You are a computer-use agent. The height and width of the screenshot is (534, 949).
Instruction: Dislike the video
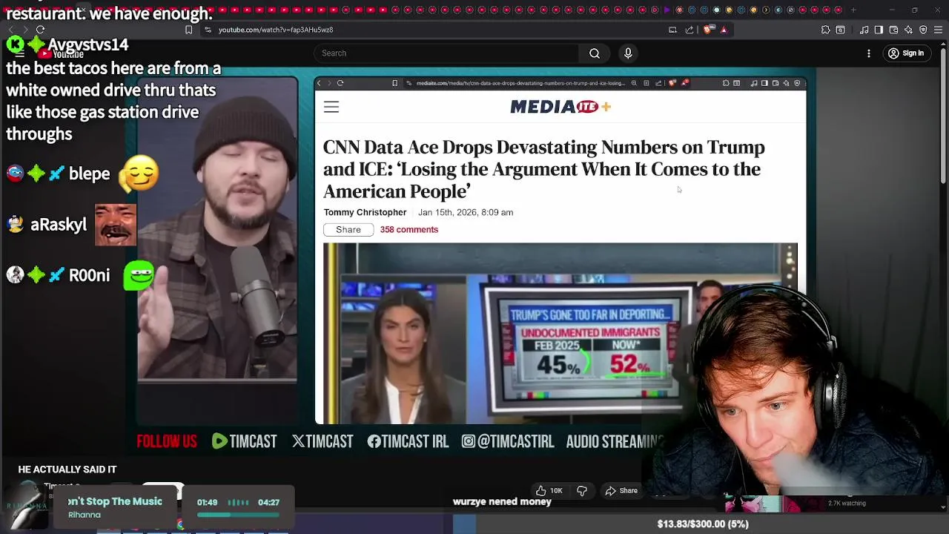pos(582,490)
